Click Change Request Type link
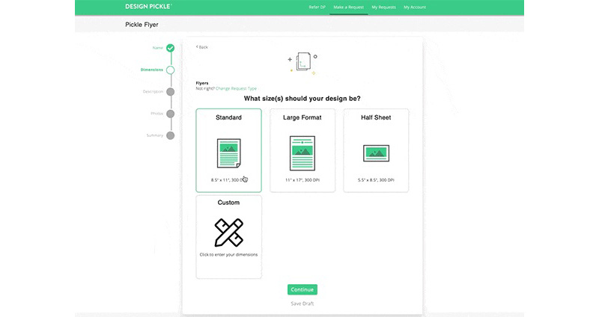 236,88
